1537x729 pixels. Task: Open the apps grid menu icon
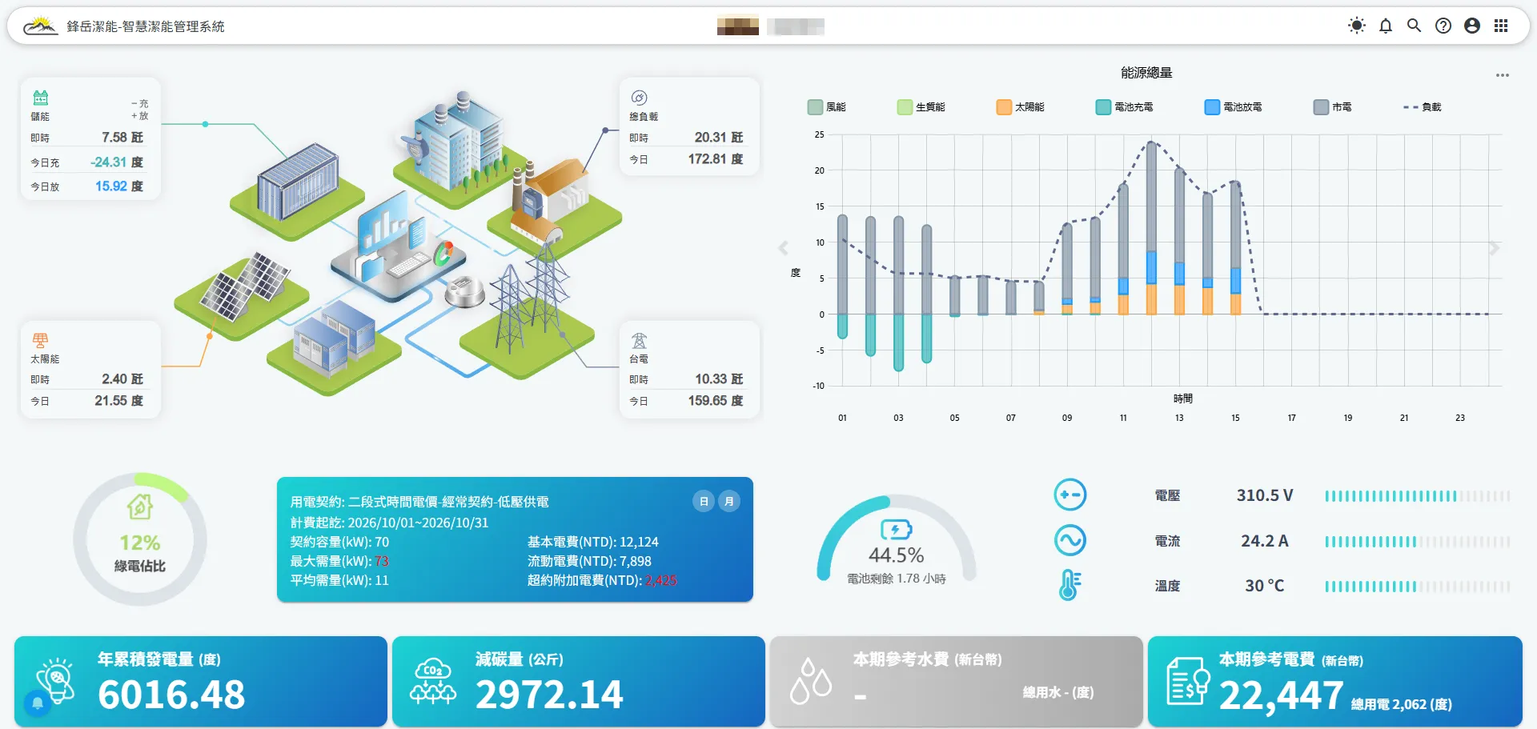click(1501, 26)
